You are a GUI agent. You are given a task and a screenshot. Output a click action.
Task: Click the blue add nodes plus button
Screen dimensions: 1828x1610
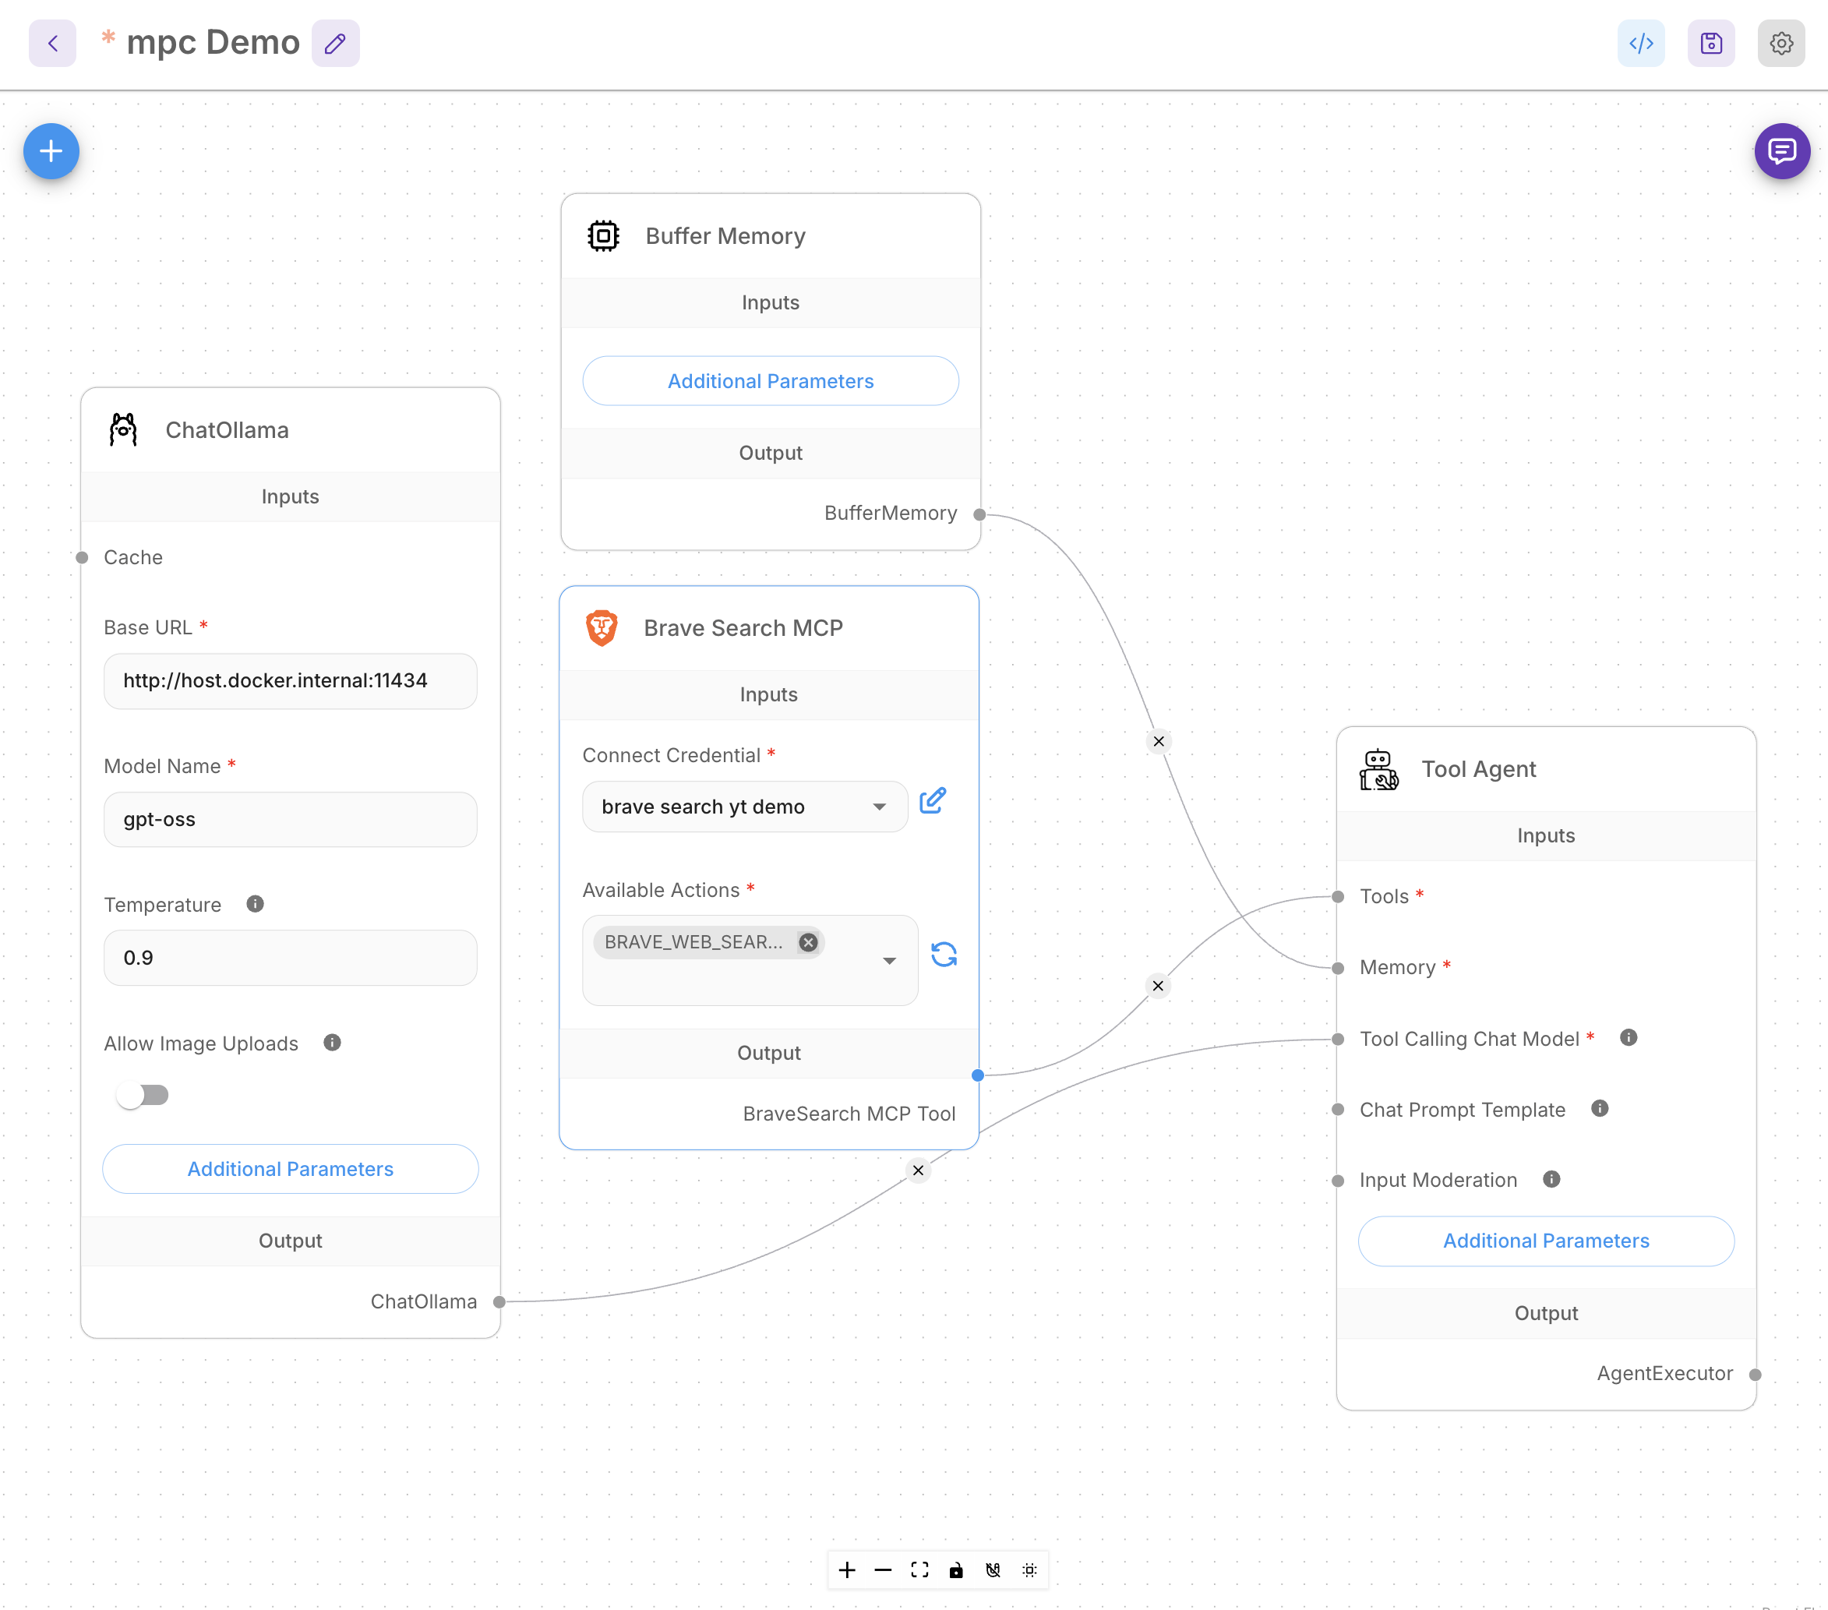point(51,151)
